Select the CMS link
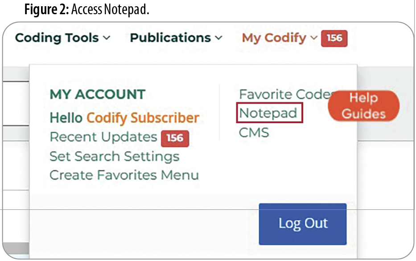Image resolution: width=416 pixels, height=261 pixels. pos(254,133)
